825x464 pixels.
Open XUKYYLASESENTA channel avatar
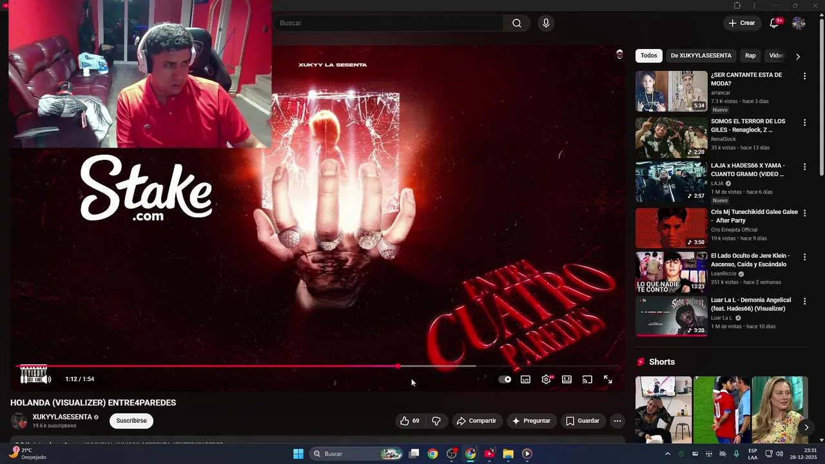tap(19, 421)
